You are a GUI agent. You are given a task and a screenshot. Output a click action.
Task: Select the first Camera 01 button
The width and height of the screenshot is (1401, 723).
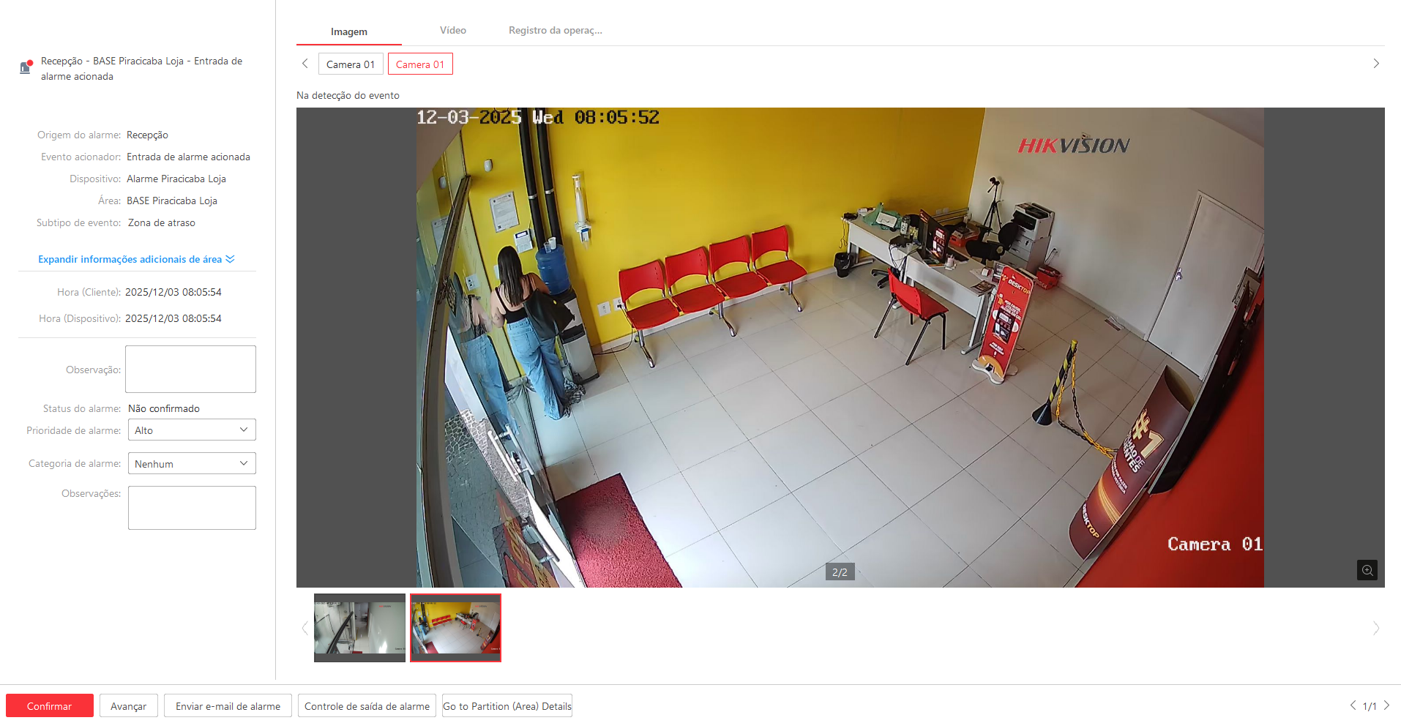pyautogui.click(x=350, y=64)
